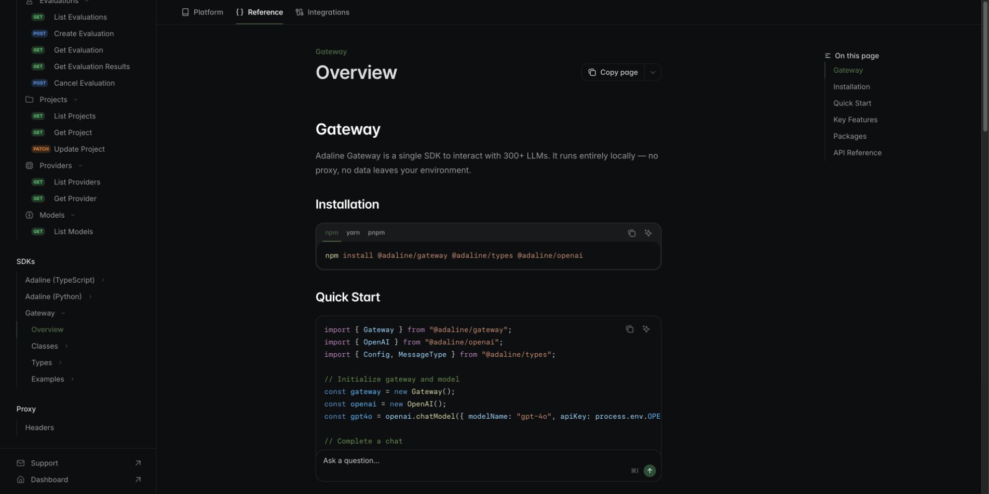Click the Gateway breadcrumb above Overview
Viewport: 989px width, 494px height.
[x=331, y=51]
